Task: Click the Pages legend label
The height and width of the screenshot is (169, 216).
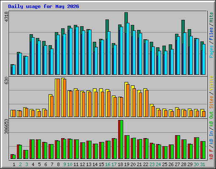Action: (x=211, y=52)
